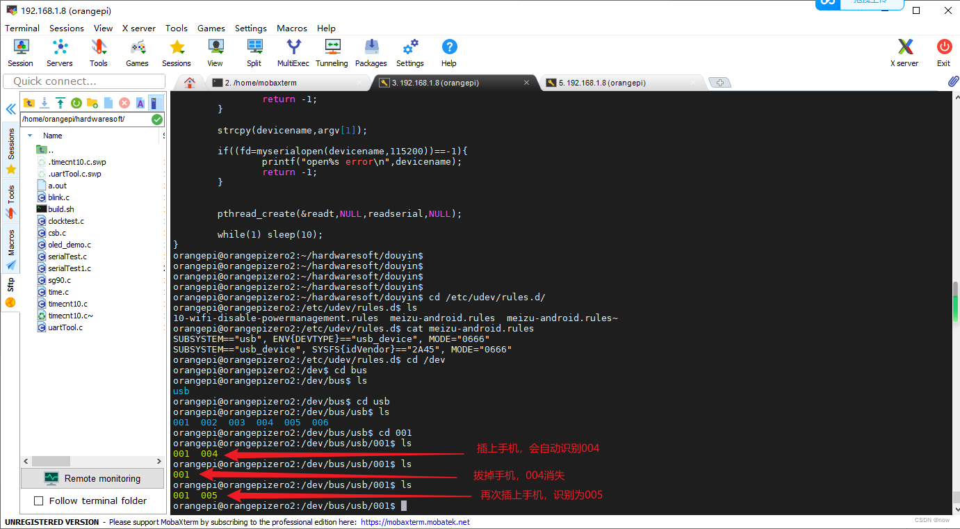Refresh the SFTP file listing
Viewport: 960px width, 529px height.
tap(75, 103)
